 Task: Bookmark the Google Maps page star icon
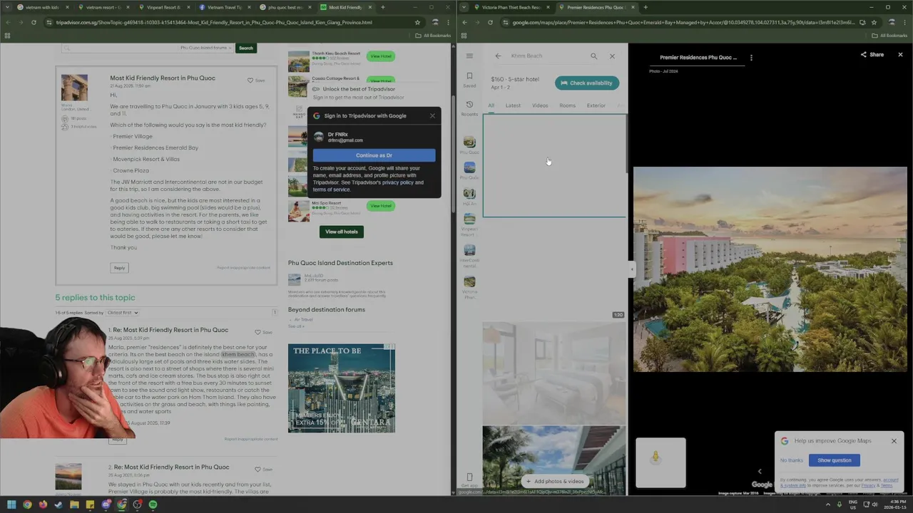coord(874,22)
